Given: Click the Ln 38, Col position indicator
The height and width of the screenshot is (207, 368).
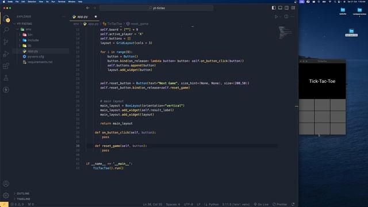Looking at the screenshot, I should tap(152, 205).
